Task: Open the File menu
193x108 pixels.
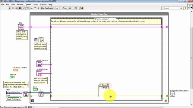Action: (3, 4)
